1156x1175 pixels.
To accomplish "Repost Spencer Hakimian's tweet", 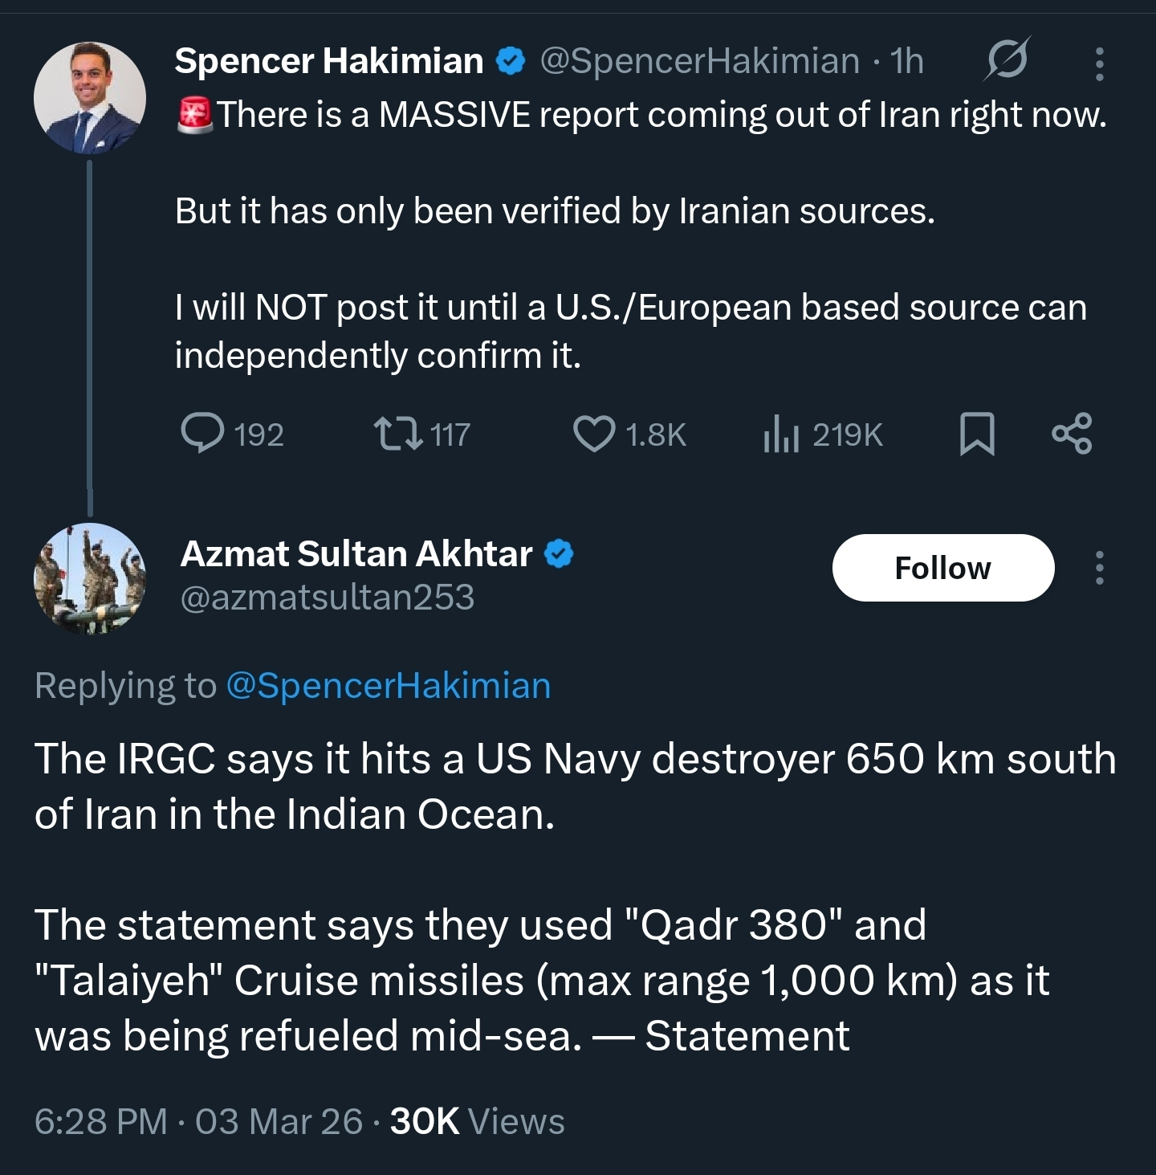I will 399,434.
